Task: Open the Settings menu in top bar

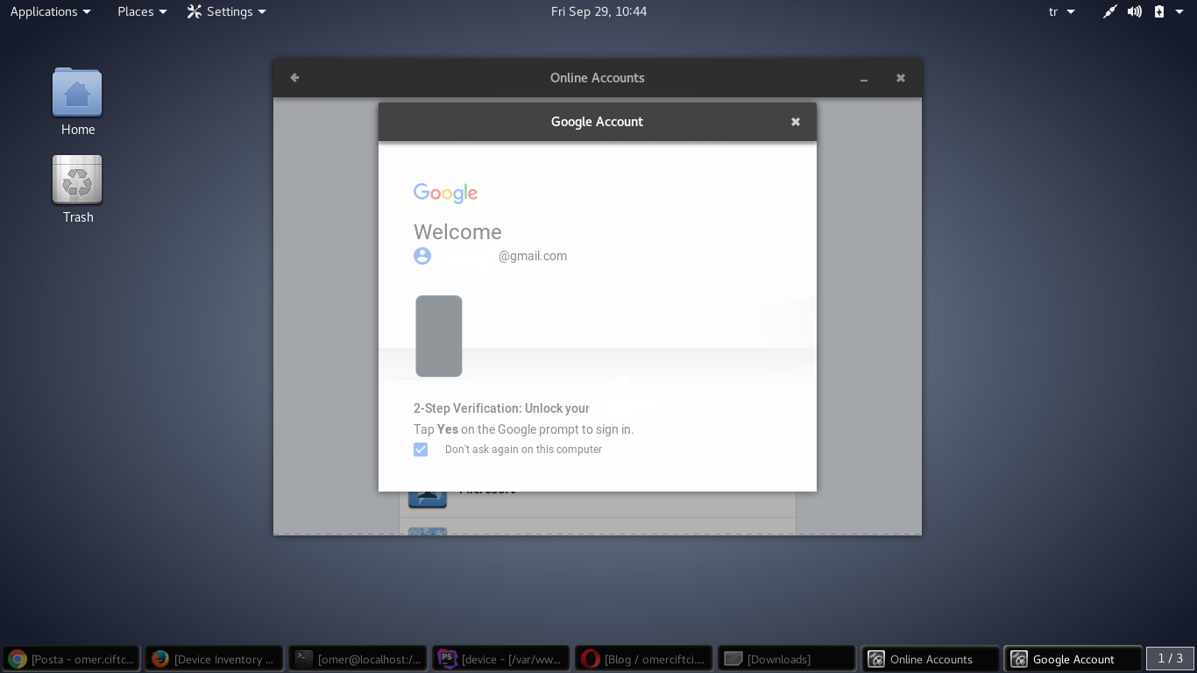Action: (227, 11)
